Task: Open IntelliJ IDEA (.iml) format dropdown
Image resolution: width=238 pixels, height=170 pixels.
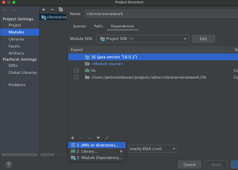Action: click(x=153, y=149)
